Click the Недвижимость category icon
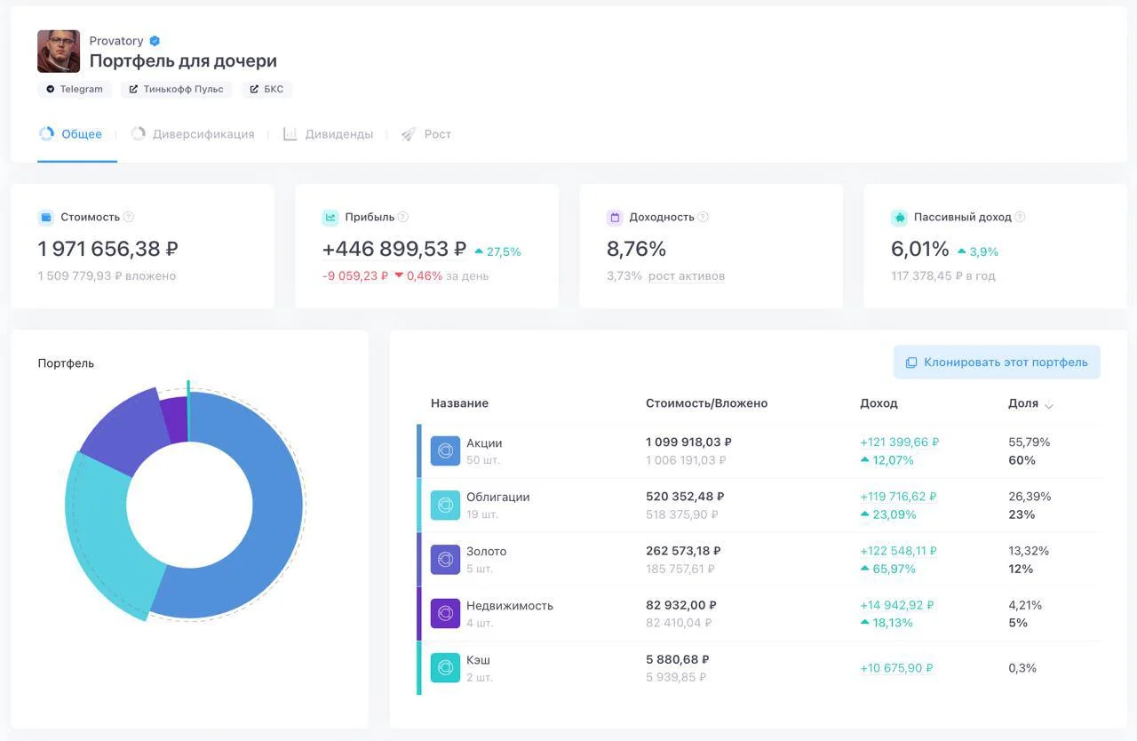Image resolution: width=1137 pixels, height=741 pixels. (x=445, y=614)
